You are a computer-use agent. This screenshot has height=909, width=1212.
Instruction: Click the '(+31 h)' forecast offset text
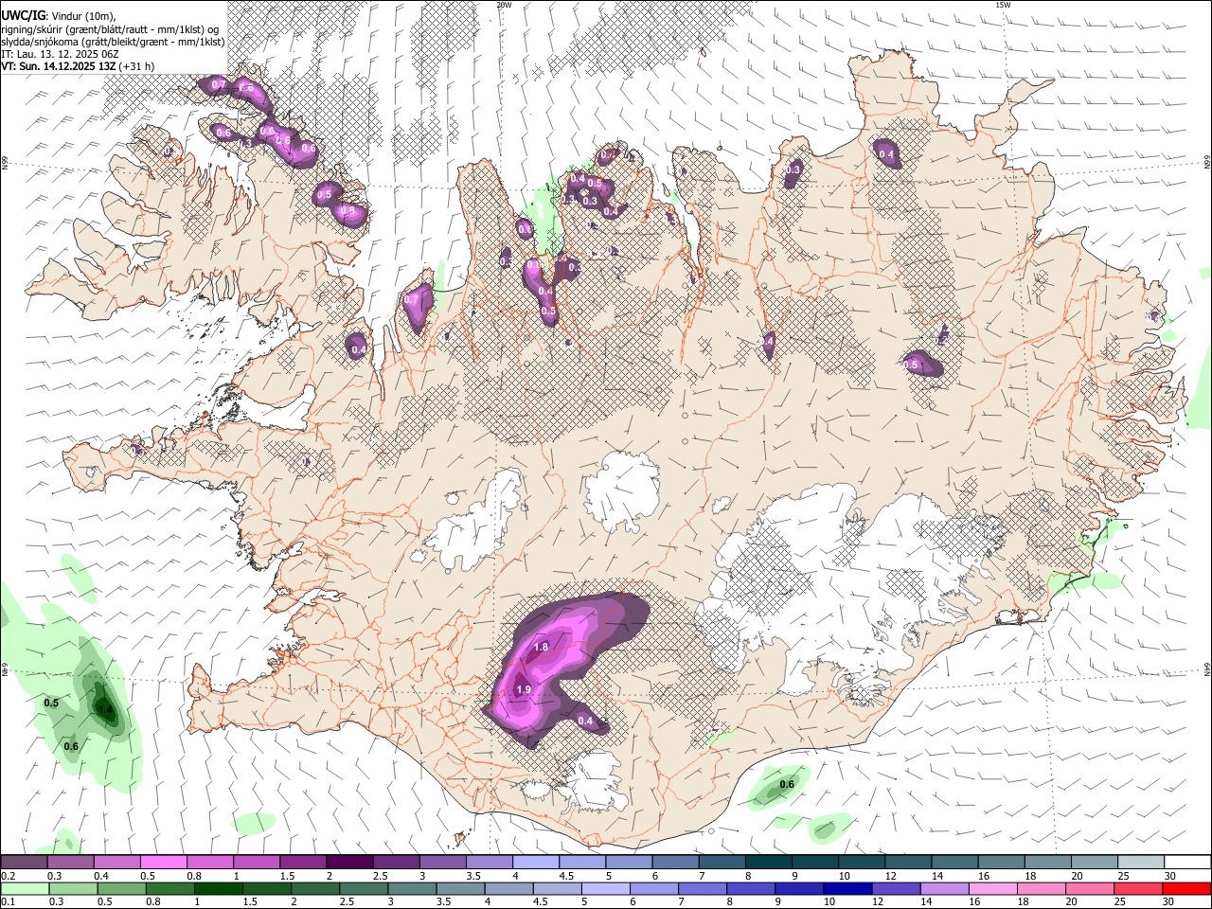[x=137, y=66]
